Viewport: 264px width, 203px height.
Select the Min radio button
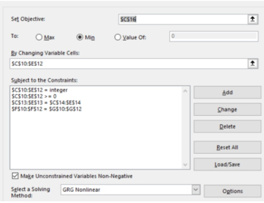pos(80,37)
